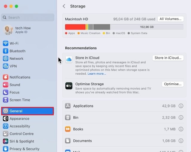Click the red Apps storage bar segment
The image size is (191, 152).
(75, 27)
